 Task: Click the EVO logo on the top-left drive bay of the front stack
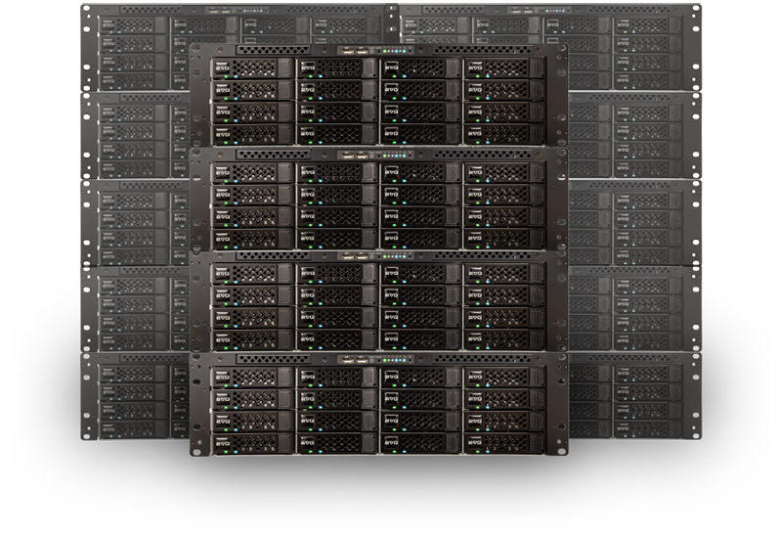pos(222,68)
